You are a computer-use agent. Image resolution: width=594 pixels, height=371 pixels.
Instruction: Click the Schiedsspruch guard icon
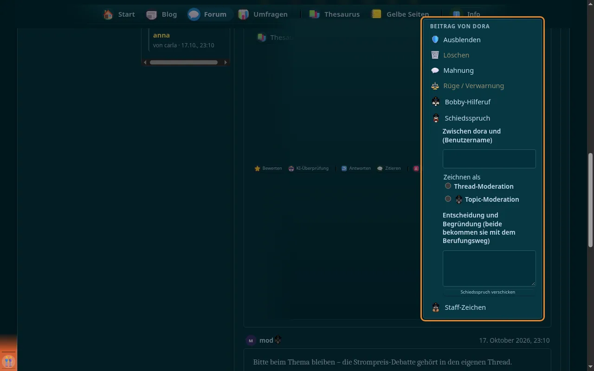[x=436, y=118]
